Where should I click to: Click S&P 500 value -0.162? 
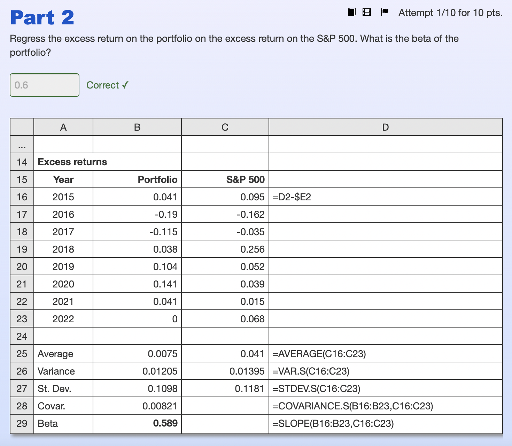click(x=225, y=214)
